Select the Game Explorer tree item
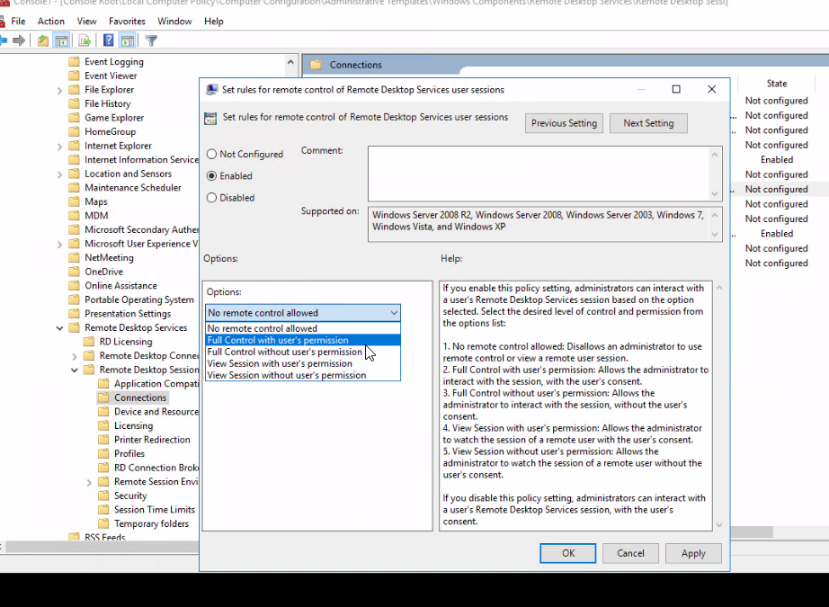Image resolution: width=829 pixels, height=607 pixels. (x=114, y=118)
